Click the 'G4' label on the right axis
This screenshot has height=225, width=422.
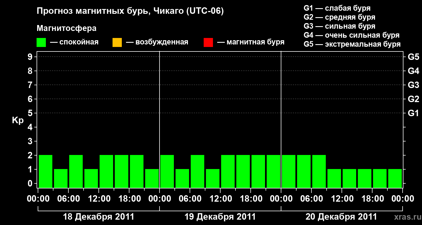coord(414,71)
